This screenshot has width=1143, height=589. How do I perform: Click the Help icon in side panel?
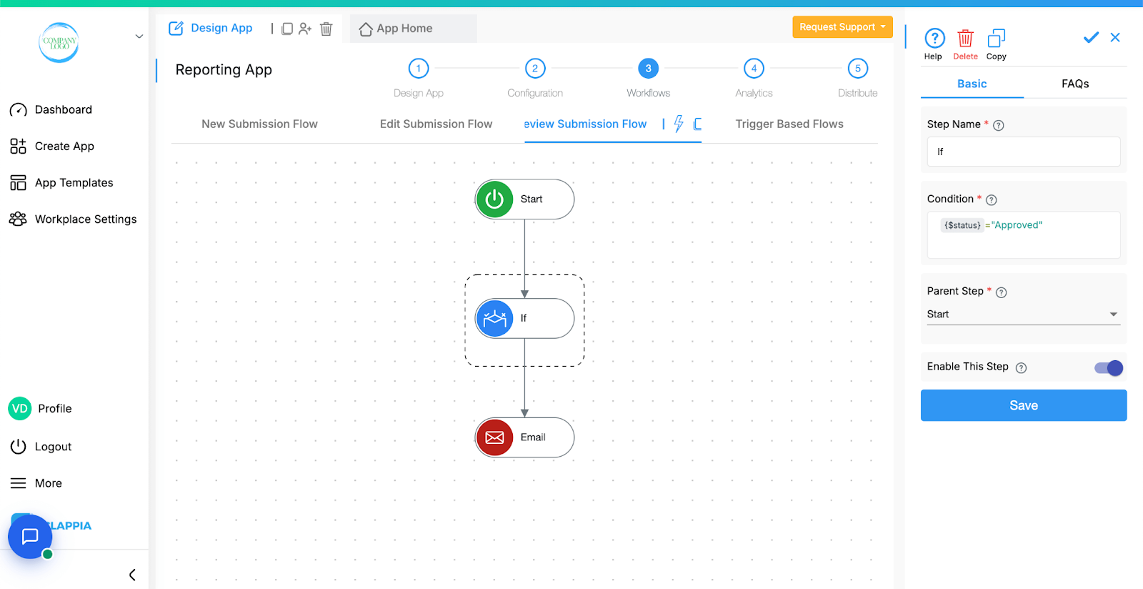coord(934,44)
